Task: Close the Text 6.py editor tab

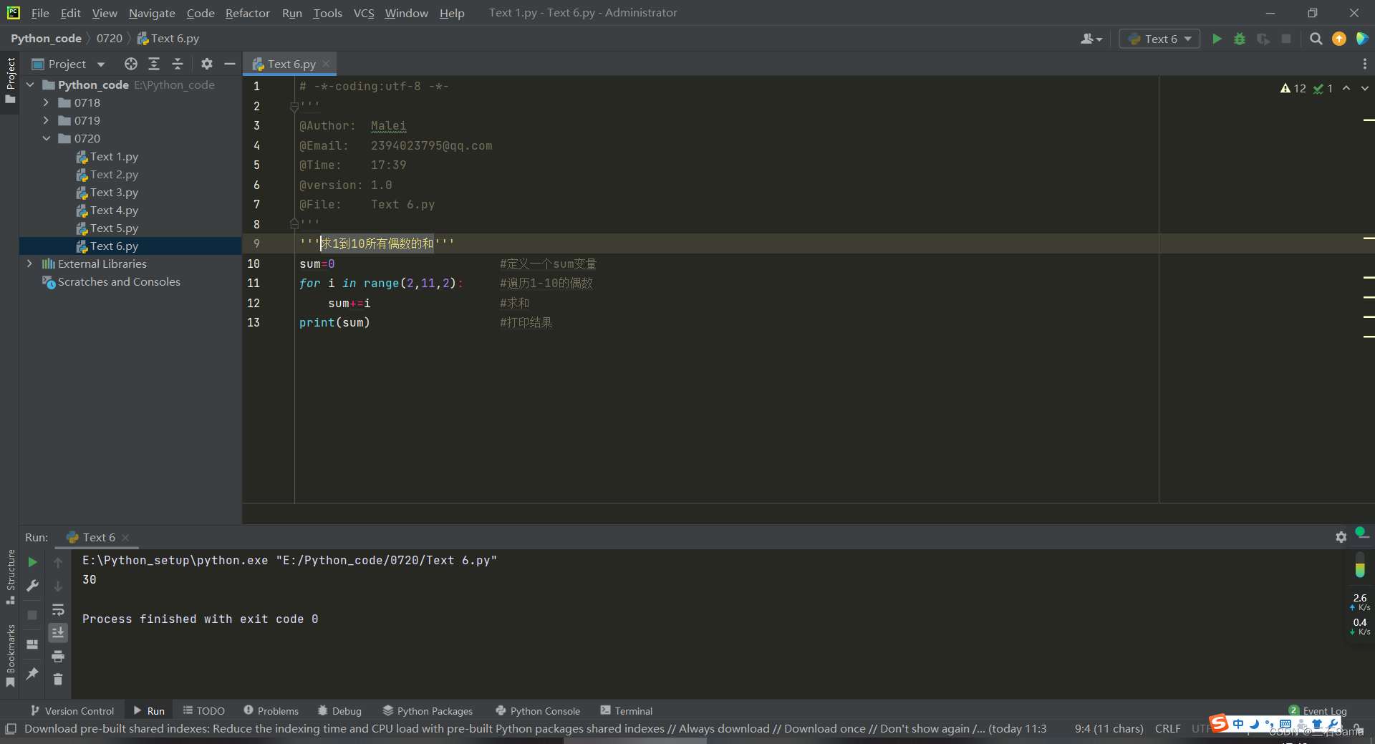Action: (327, 64)
